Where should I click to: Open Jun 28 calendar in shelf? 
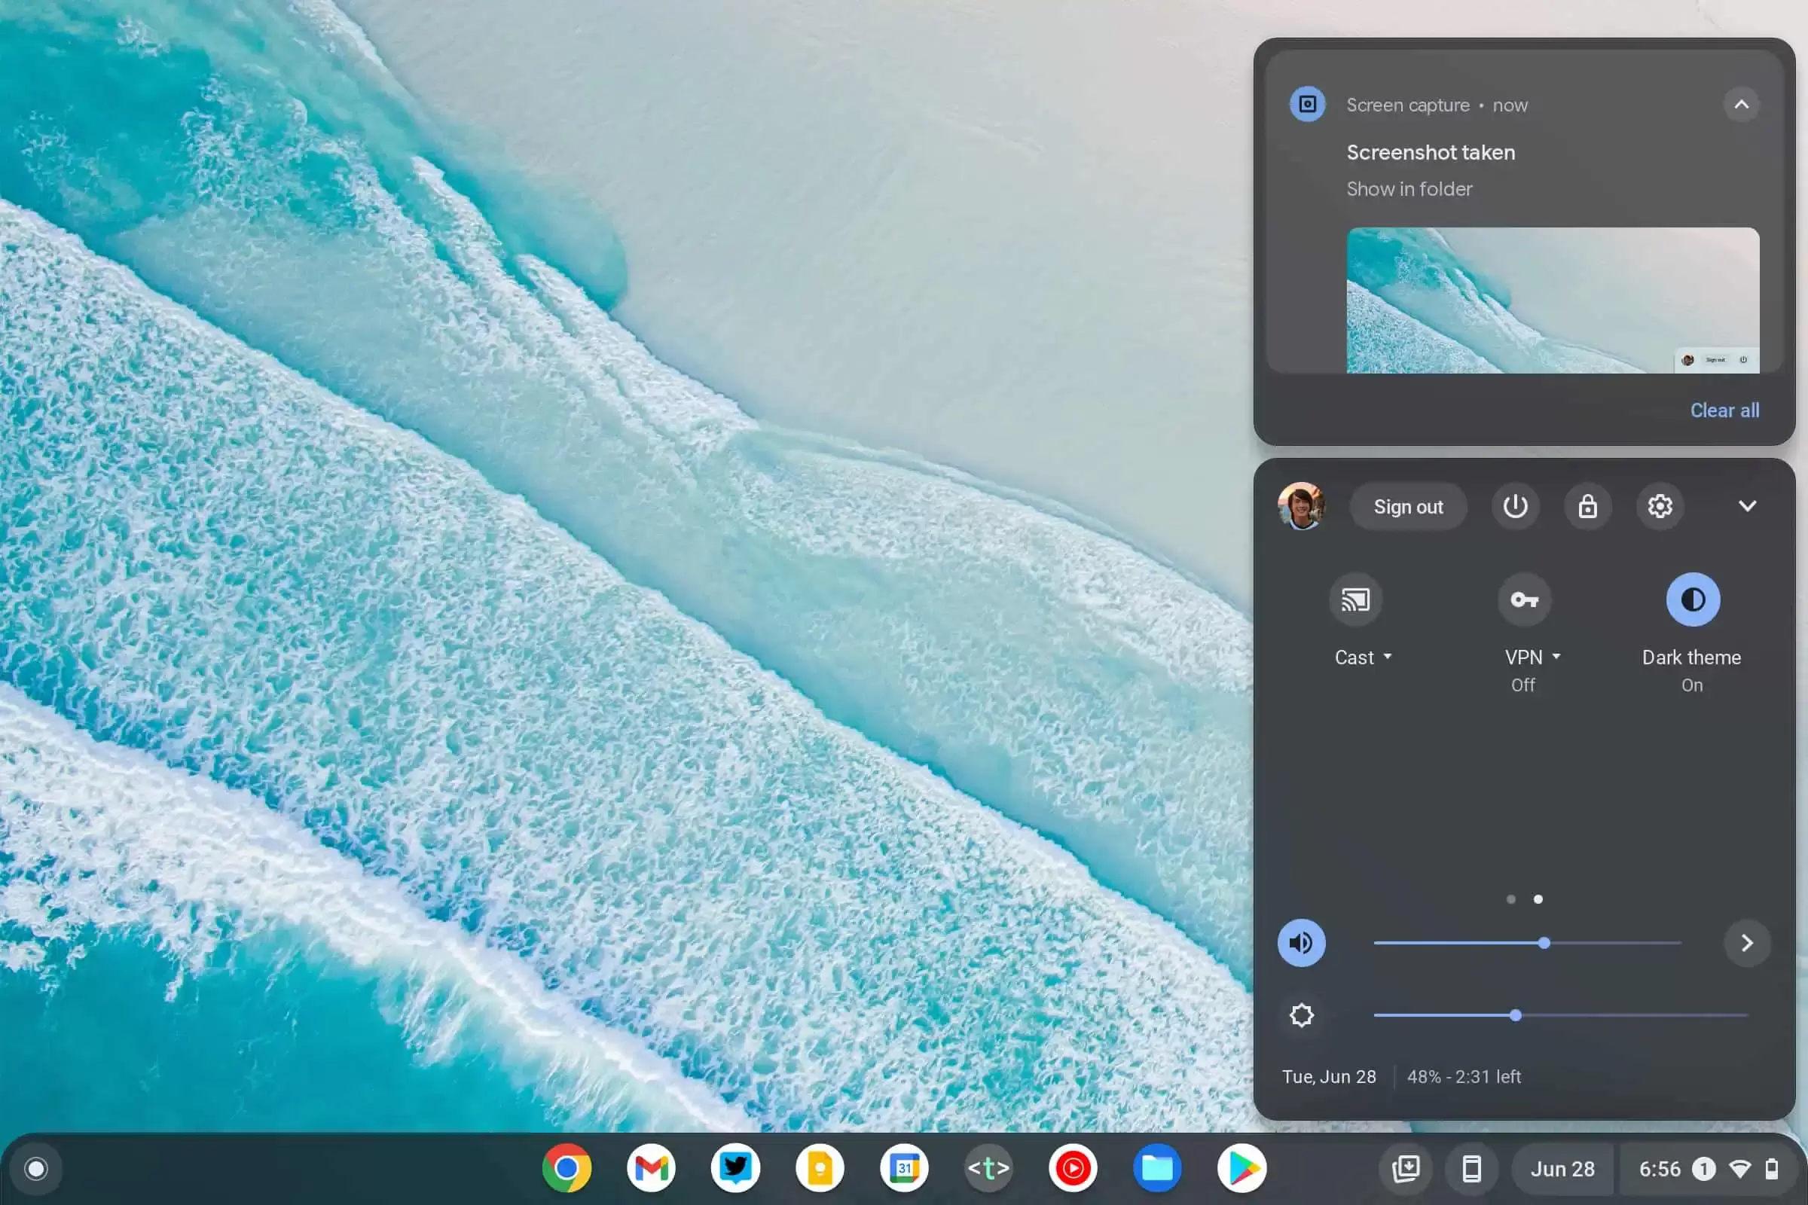[1562, 1169]
